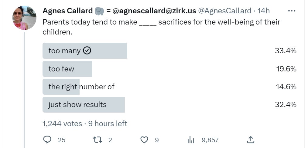Click the 25 replies count
The image size is (308, 148).
coord(61,140)
